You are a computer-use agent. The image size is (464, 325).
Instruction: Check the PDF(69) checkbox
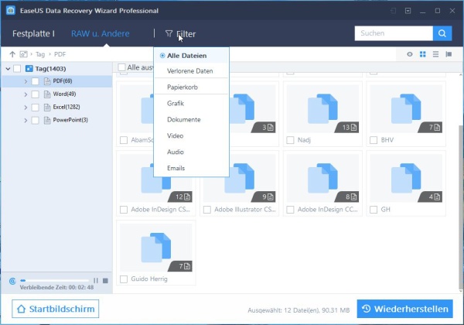[36, 81]
